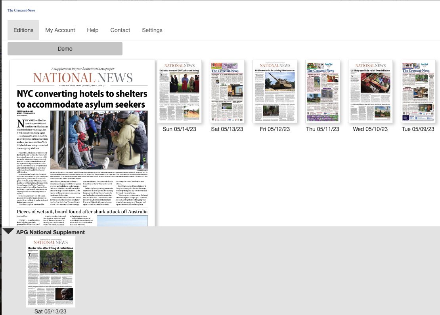Click the shark attack off Australia headline
440x315 pixels.
(82, 211)
